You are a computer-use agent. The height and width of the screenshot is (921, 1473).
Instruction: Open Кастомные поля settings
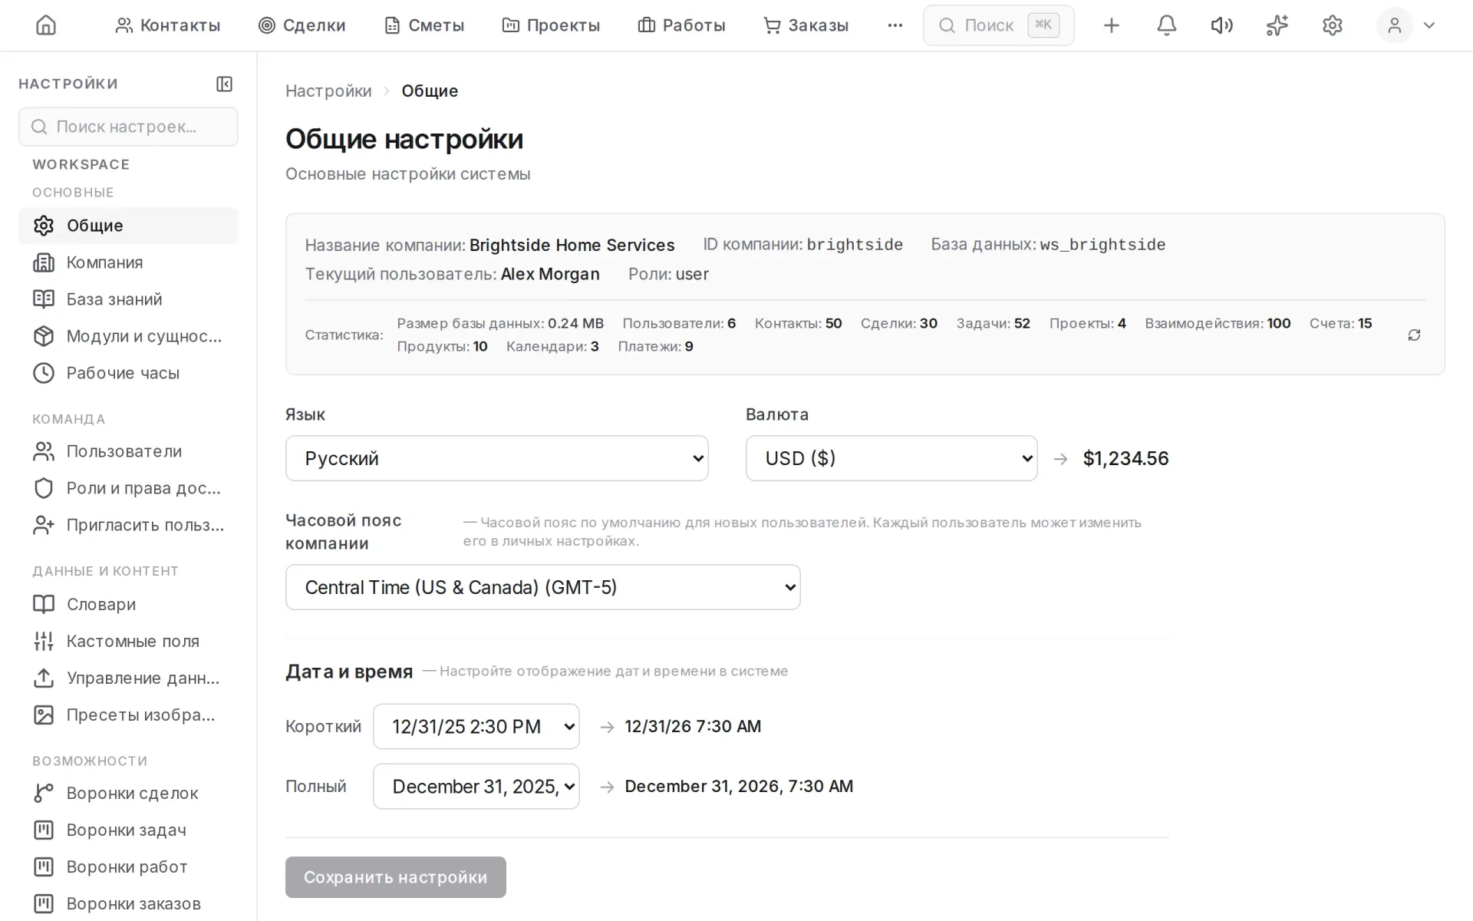tap(128, 641)
